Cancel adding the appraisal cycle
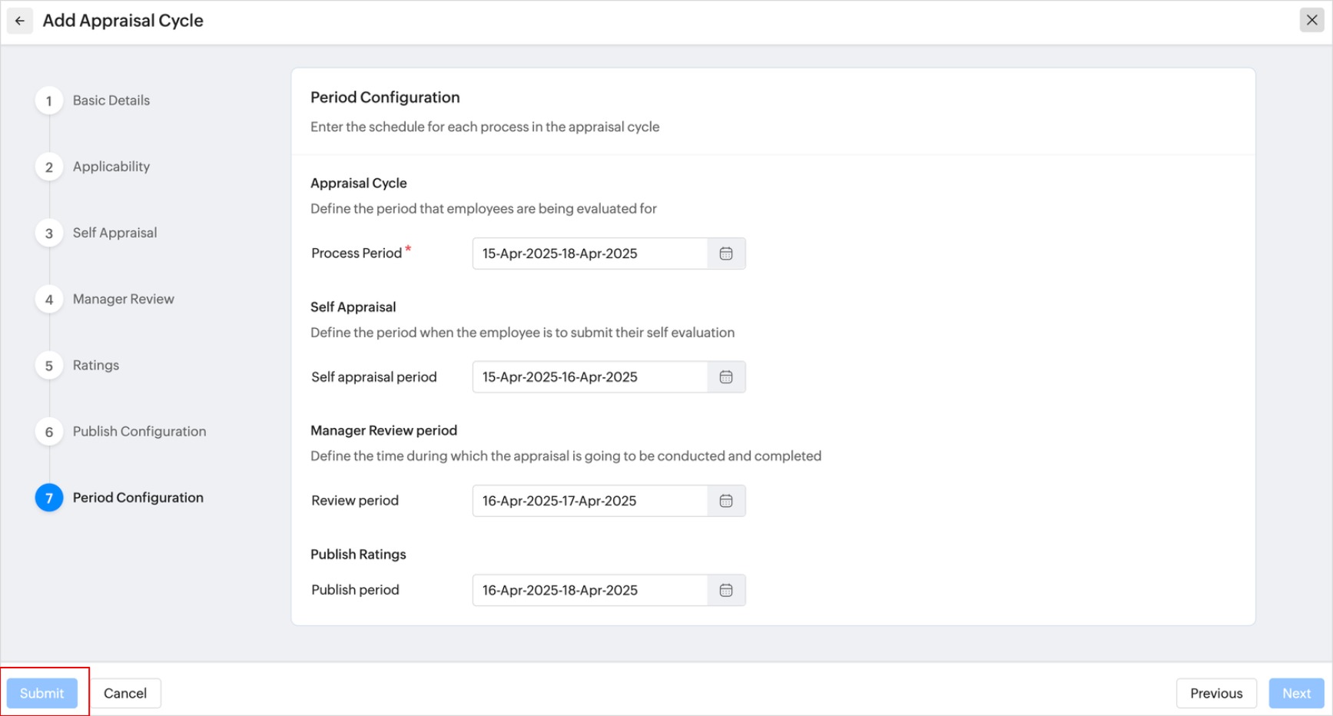Screen dimensions: 1333x716 click(x=125, y=693)
